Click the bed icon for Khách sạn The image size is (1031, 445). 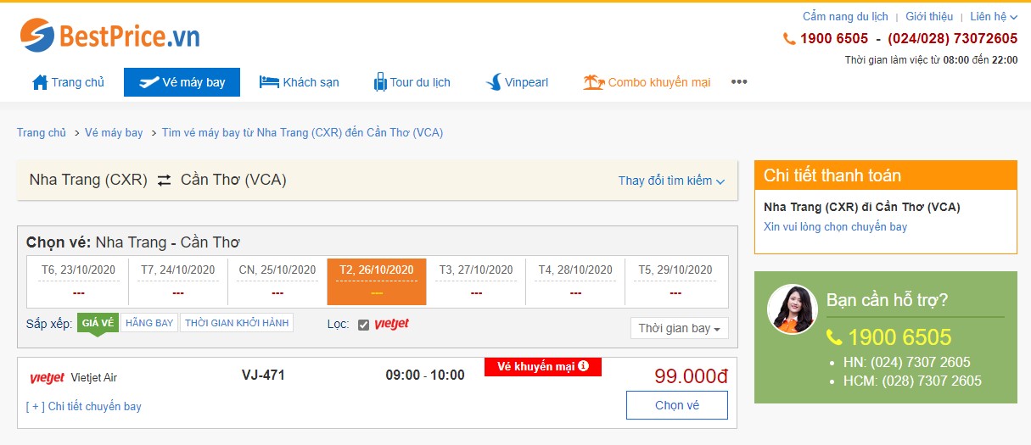click(269, 82)
